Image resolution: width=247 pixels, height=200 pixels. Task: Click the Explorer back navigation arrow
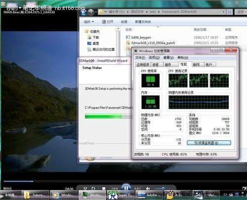point(83,12)
